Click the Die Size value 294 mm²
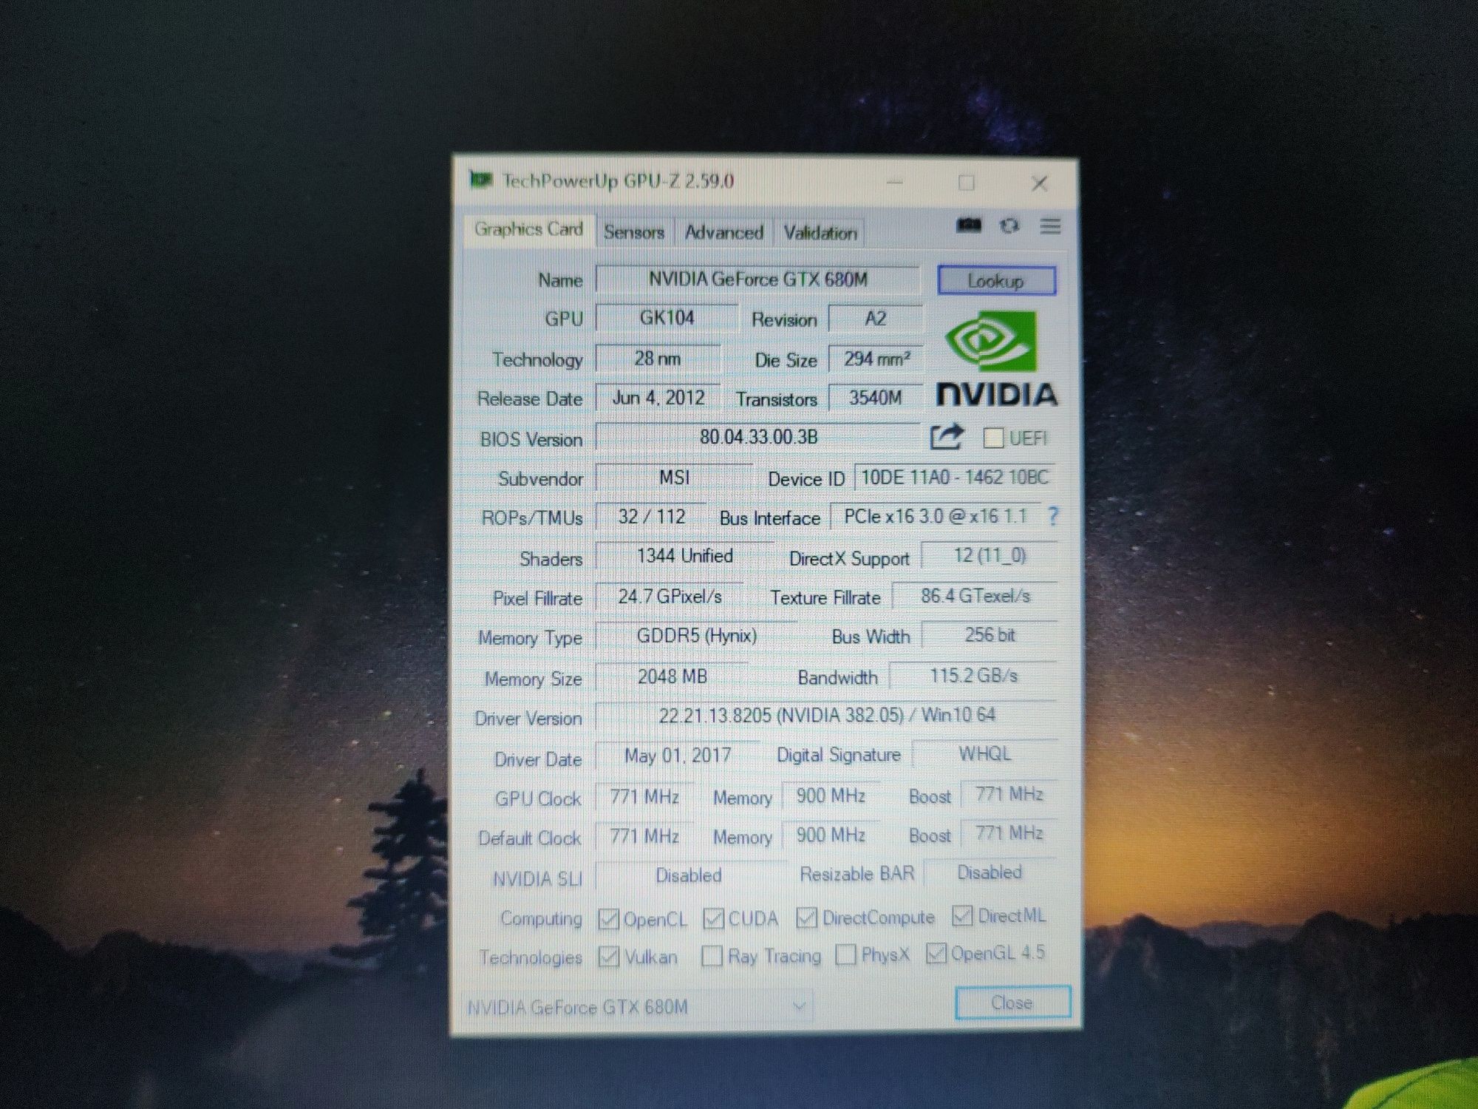1478x1109 pixels. (876, 359)
